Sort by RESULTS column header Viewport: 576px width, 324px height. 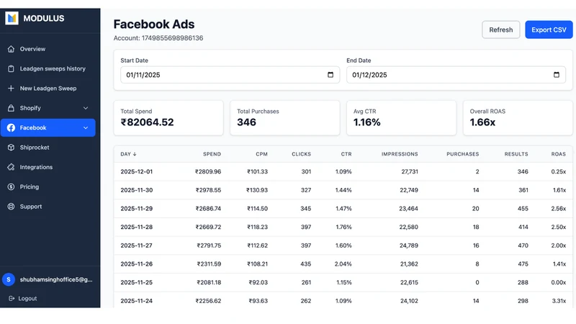coord(516,154)
